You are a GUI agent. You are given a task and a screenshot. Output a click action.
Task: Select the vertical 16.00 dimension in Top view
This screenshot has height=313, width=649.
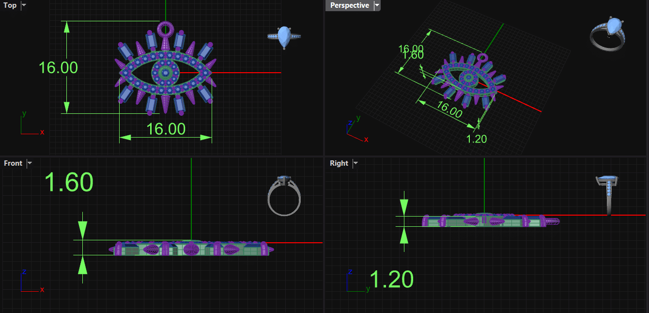click(58, 67)
